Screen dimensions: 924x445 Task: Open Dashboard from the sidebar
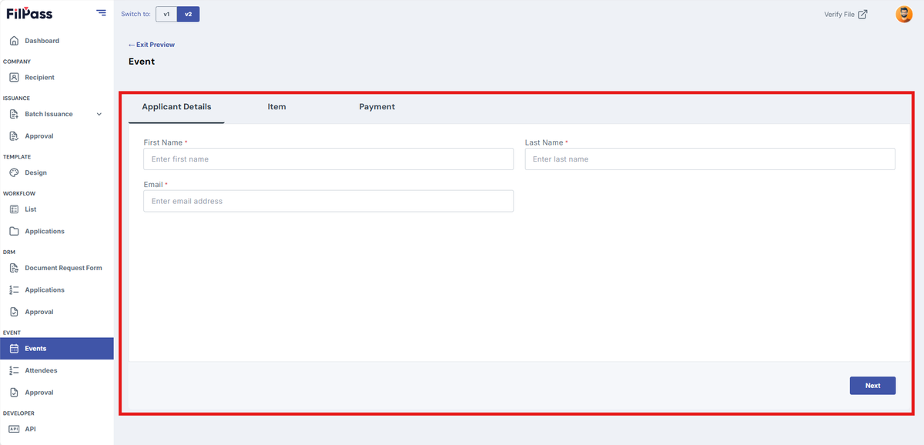click(42, 41)
